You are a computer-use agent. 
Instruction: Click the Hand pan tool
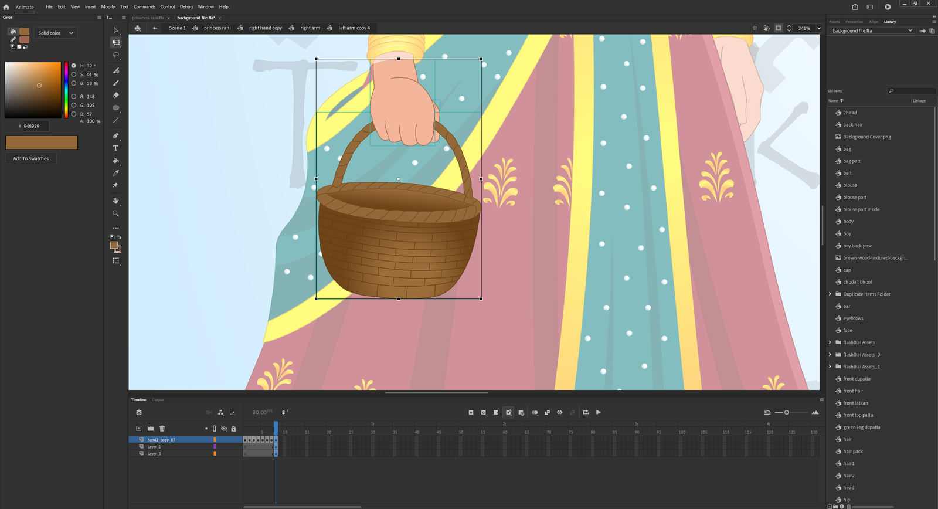click(x=115, y=201)
